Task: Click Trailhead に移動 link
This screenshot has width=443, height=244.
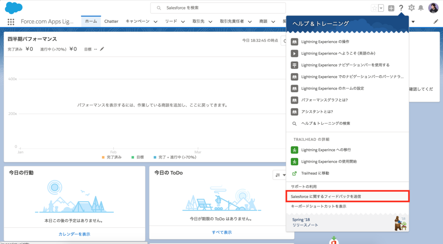Action: 315,173
